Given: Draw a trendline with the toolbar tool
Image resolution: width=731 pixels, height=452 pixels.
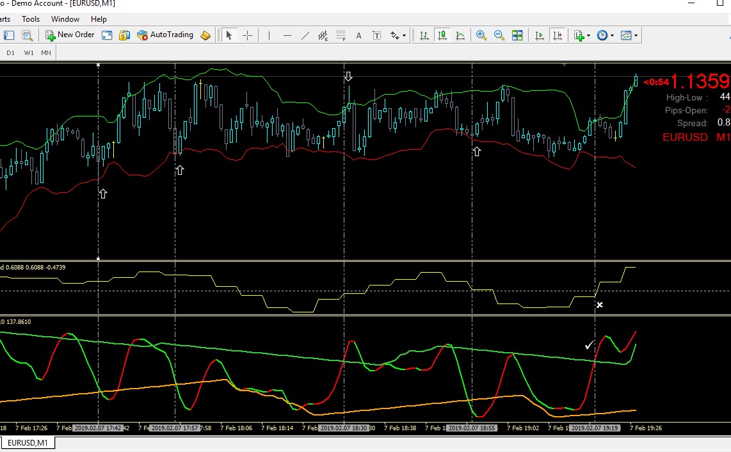Looking at the screenshot, I should pos(305,35).
